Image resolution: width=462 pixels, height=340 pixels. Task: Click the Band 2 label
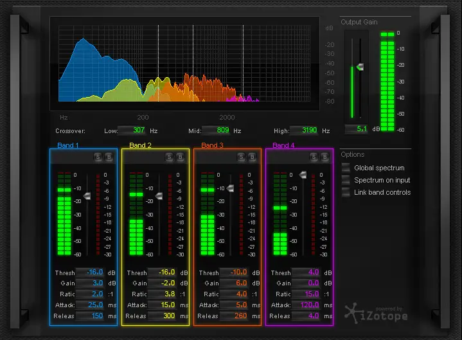pyautogui.click(x=140, y=145)
